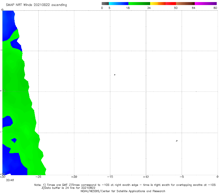This screenshot has height=193, width=220.
Task: Click the swath time stamp '20:46'
Action: click(10, 180)
